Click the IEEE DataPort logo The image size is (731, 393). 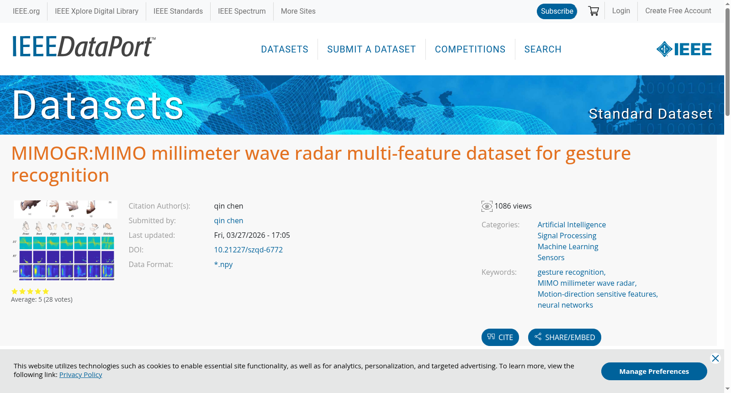click(84, 47)
